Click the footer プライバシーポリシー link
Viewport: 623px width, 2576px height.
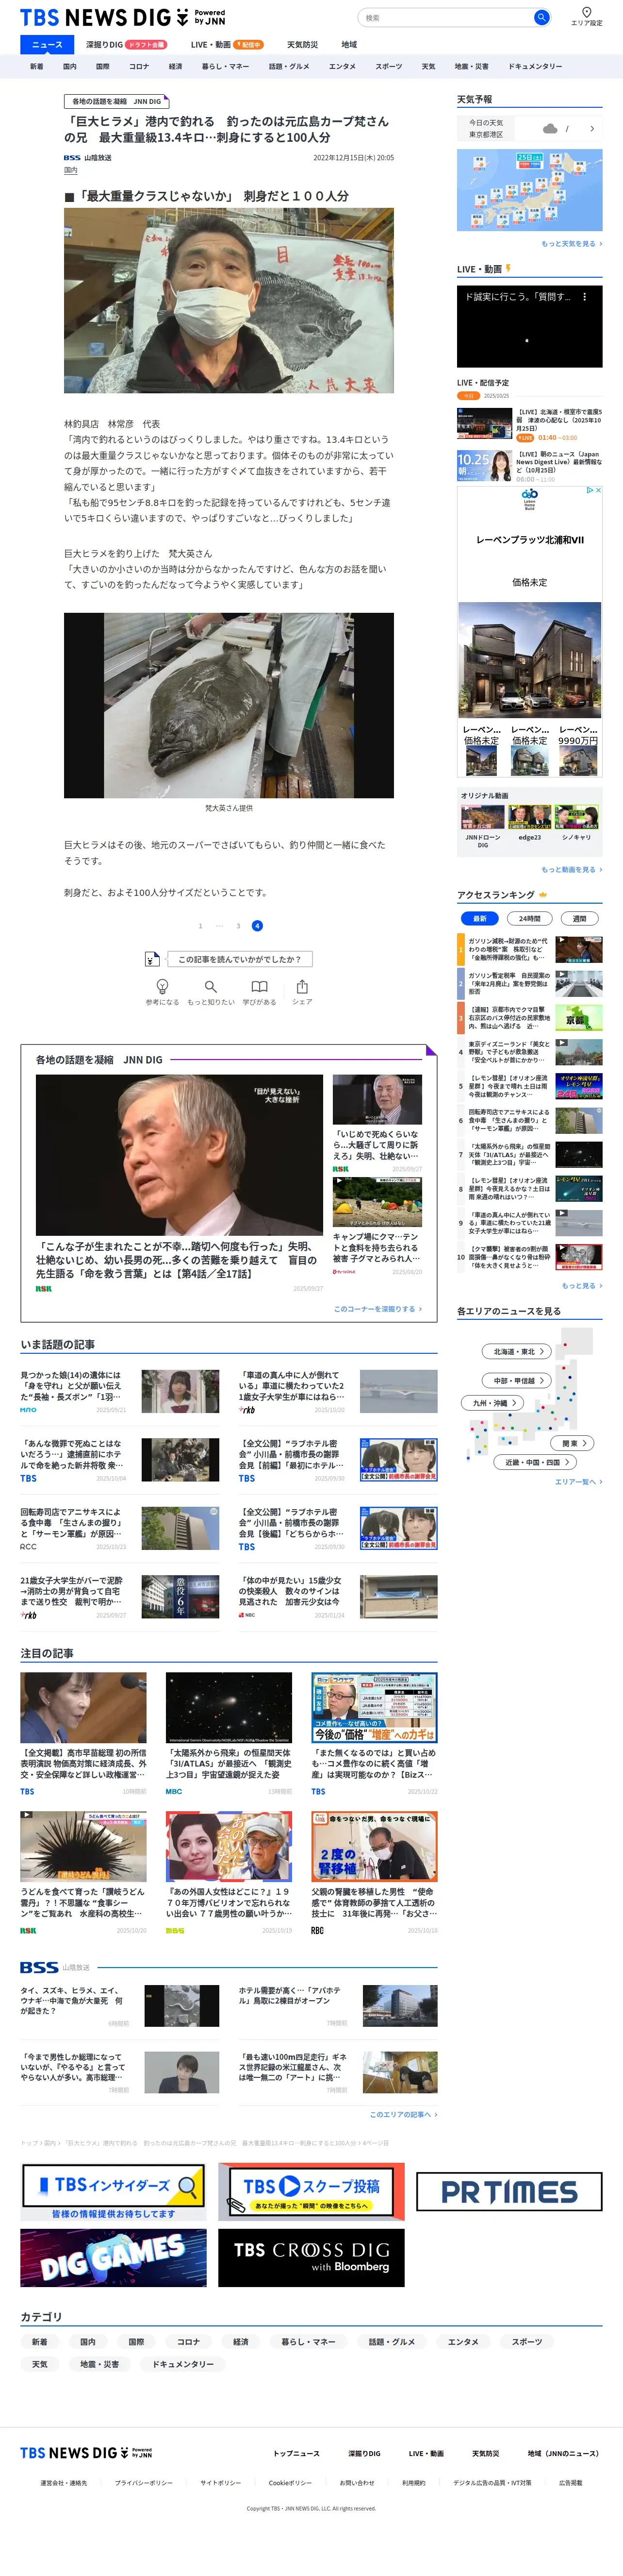pyautogui.click(x=143, y=2482)
